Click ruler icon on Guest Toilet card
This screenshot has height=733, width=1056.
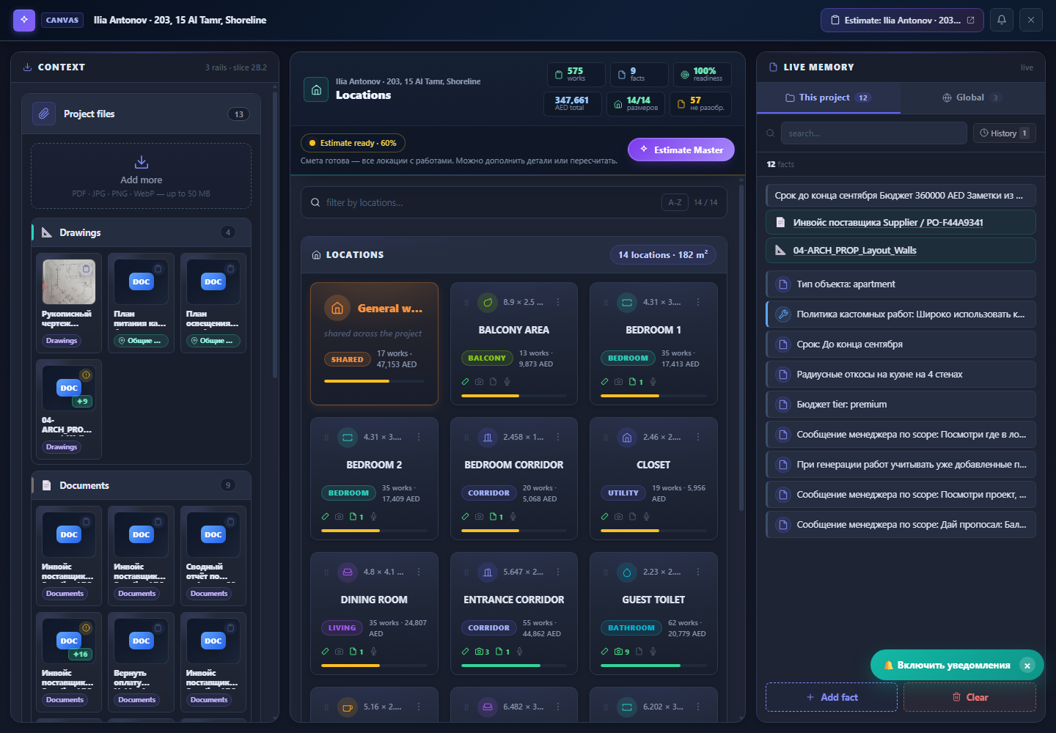(604, 652)
